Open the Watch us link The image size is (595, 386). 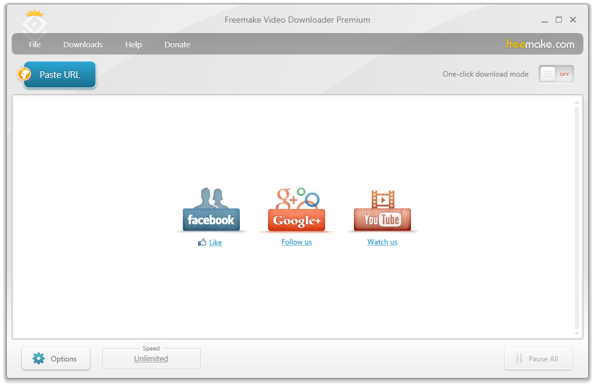[x=382, y=242]
